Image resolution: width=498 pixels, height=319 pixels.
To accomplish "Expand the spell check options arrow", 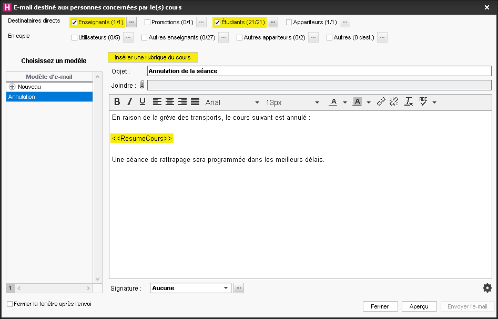I will point(434,102).
